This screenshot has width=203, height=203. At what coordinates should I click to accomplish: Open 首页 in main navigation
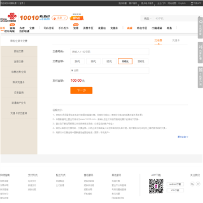[x=2, y=28]
